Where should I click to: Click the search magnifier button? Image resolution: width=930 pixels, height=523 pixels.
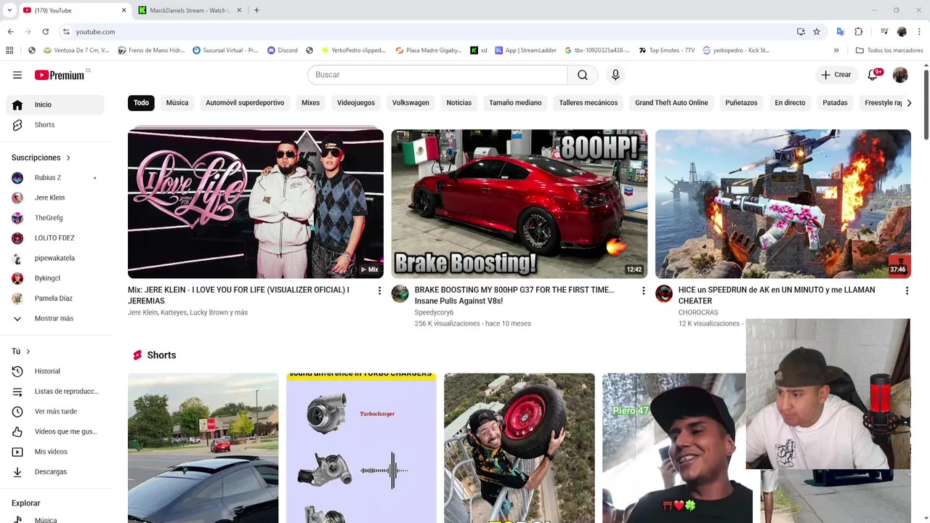(x=583, y=75)
